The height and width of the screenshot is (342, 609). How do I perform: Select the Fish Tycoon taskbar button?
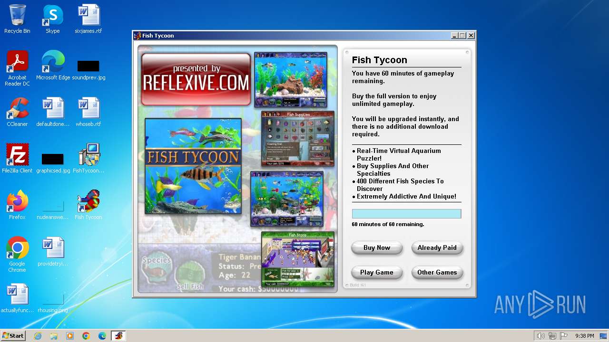[x=118, y=336]
